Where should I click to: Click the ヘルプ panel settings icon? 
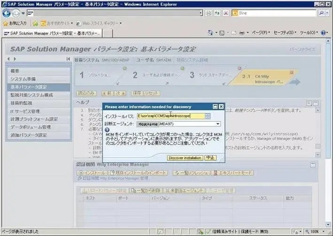[x=309, y=103]
